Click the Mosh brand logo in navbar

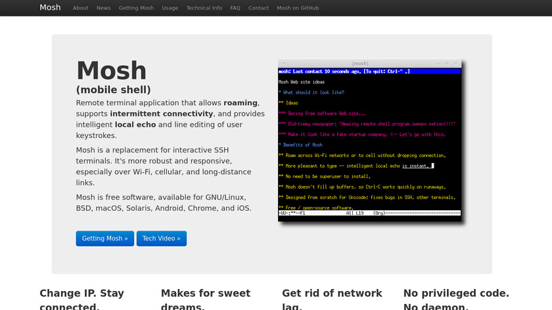[50, 7]
